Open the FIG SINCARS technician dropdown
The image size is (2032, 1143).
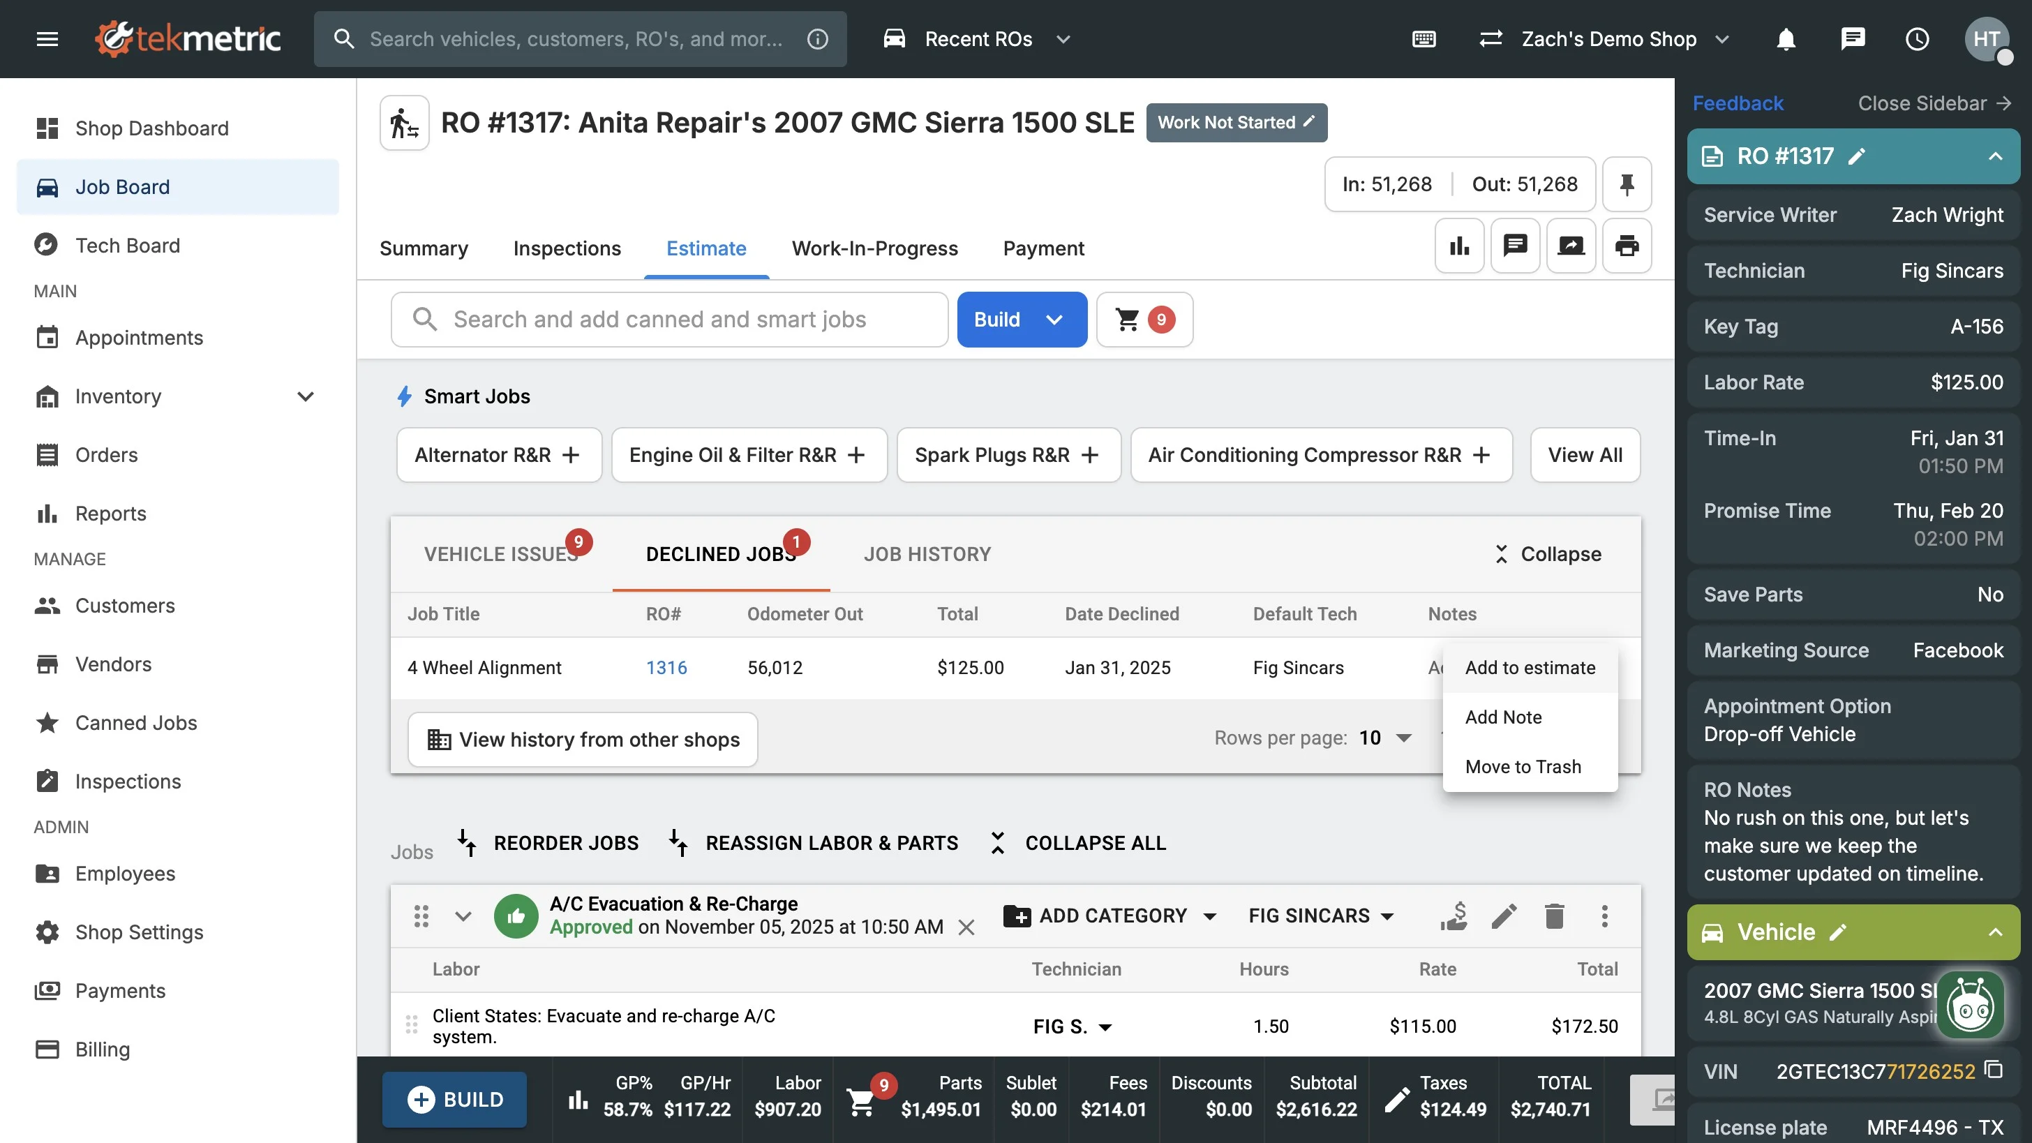1321,916
